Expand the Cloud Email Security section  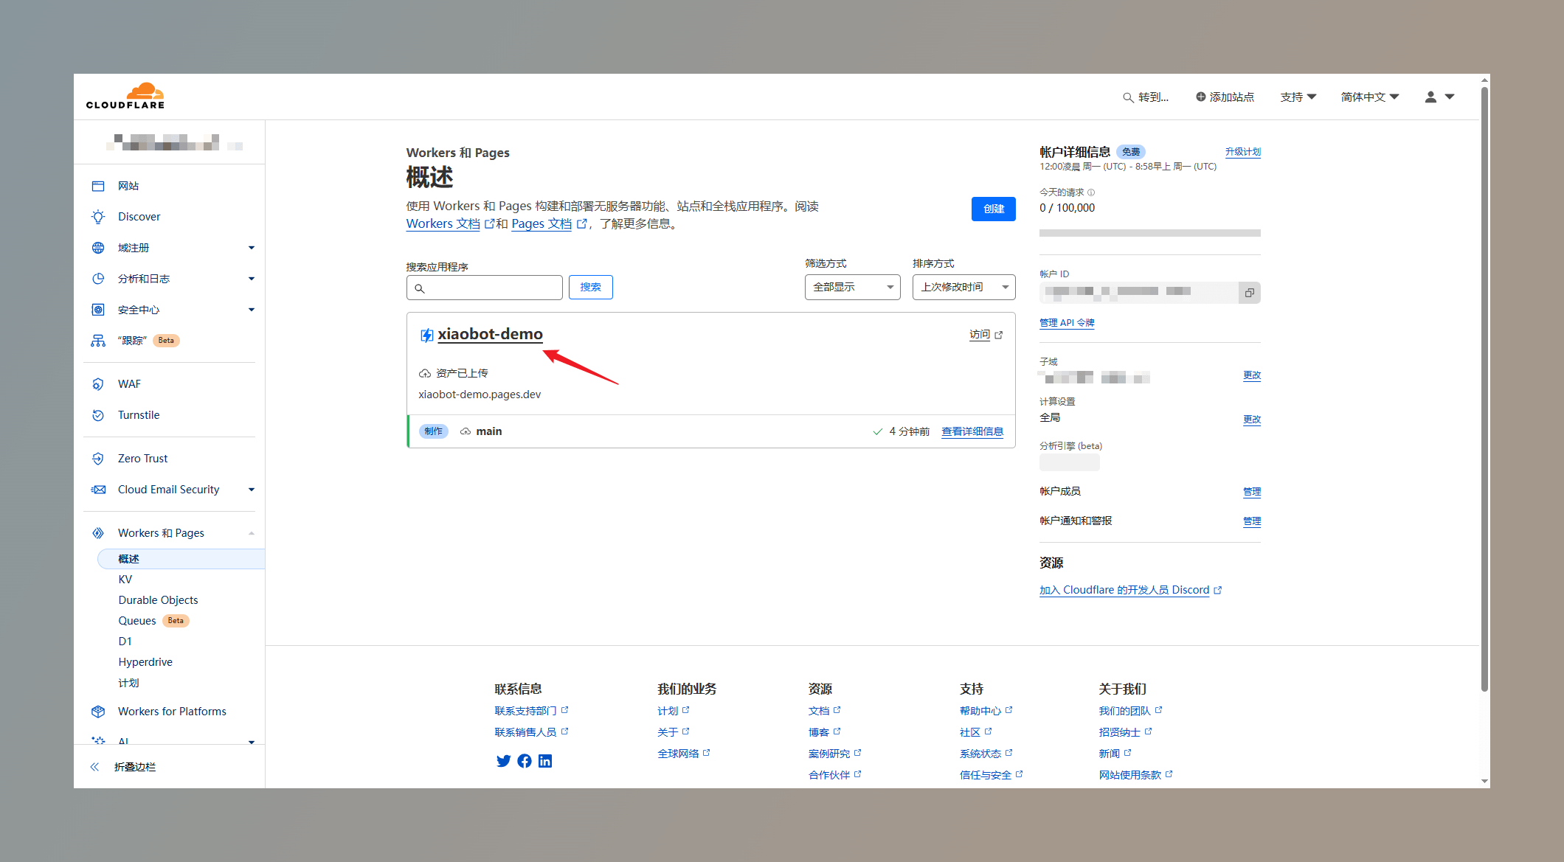252,490
